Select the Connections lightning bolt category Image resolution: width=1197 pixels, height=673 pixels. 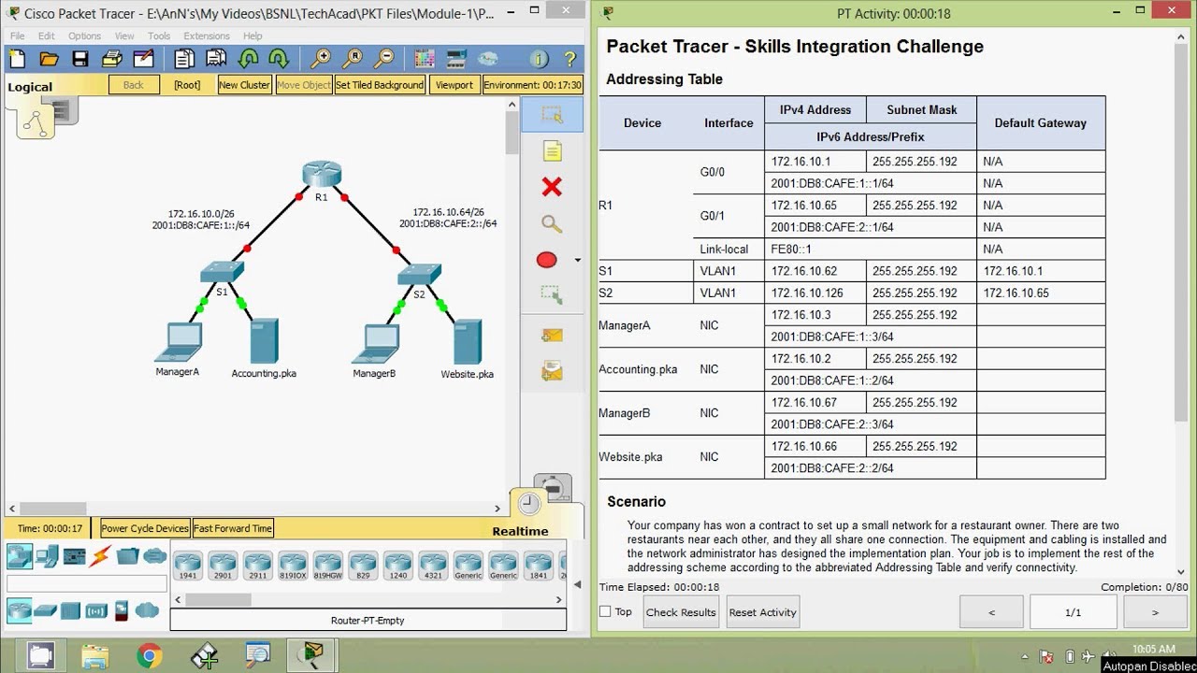(x=100, y=556)
